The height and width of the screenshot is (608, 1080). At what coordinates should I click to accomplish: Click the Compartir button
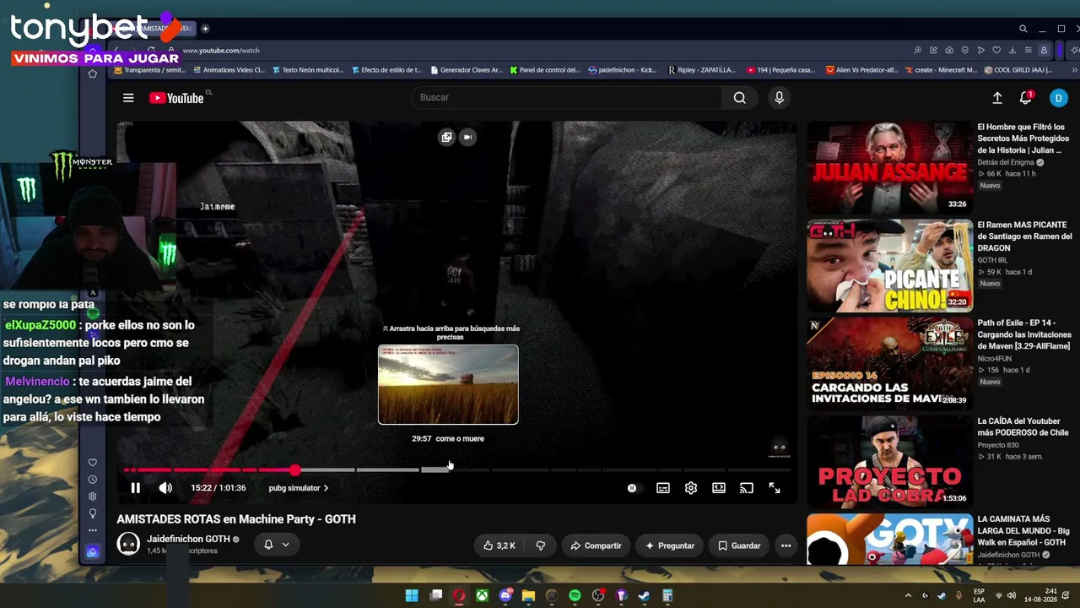pos(596,546)
